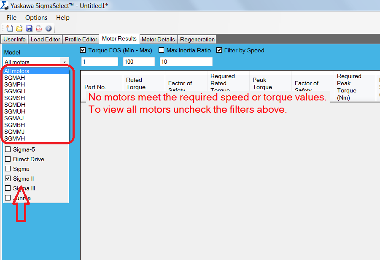Open the Help menu
The height and width of the screenshot is (260, 380).
(x=63, y=18)
